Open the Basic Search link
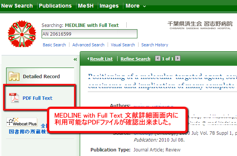Image resolution: width=237 pixels, height=156 pixels. pos(54,45)
